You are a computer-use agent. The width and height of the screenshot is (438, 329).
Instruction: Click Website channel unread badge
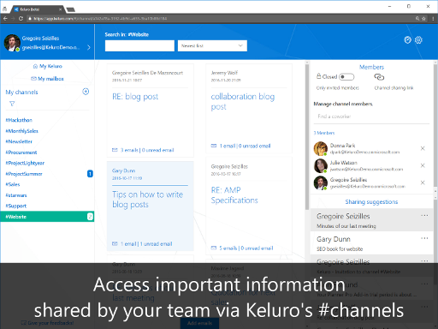(90, 217)
